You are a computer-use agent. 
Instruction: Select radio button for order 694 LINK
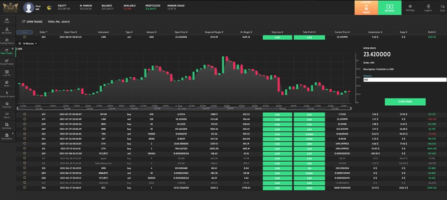24,37
